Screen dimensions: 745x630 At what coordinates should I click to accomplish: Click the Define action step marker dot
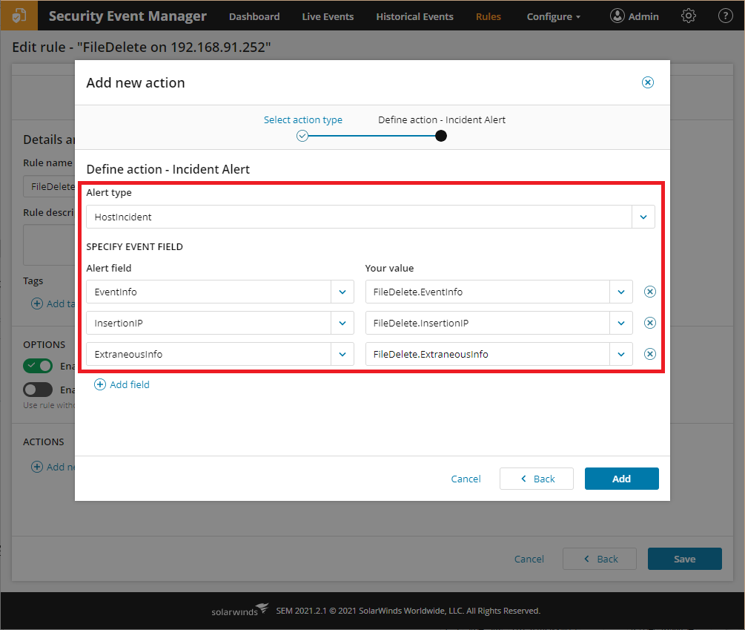click(x=441, y=136)
